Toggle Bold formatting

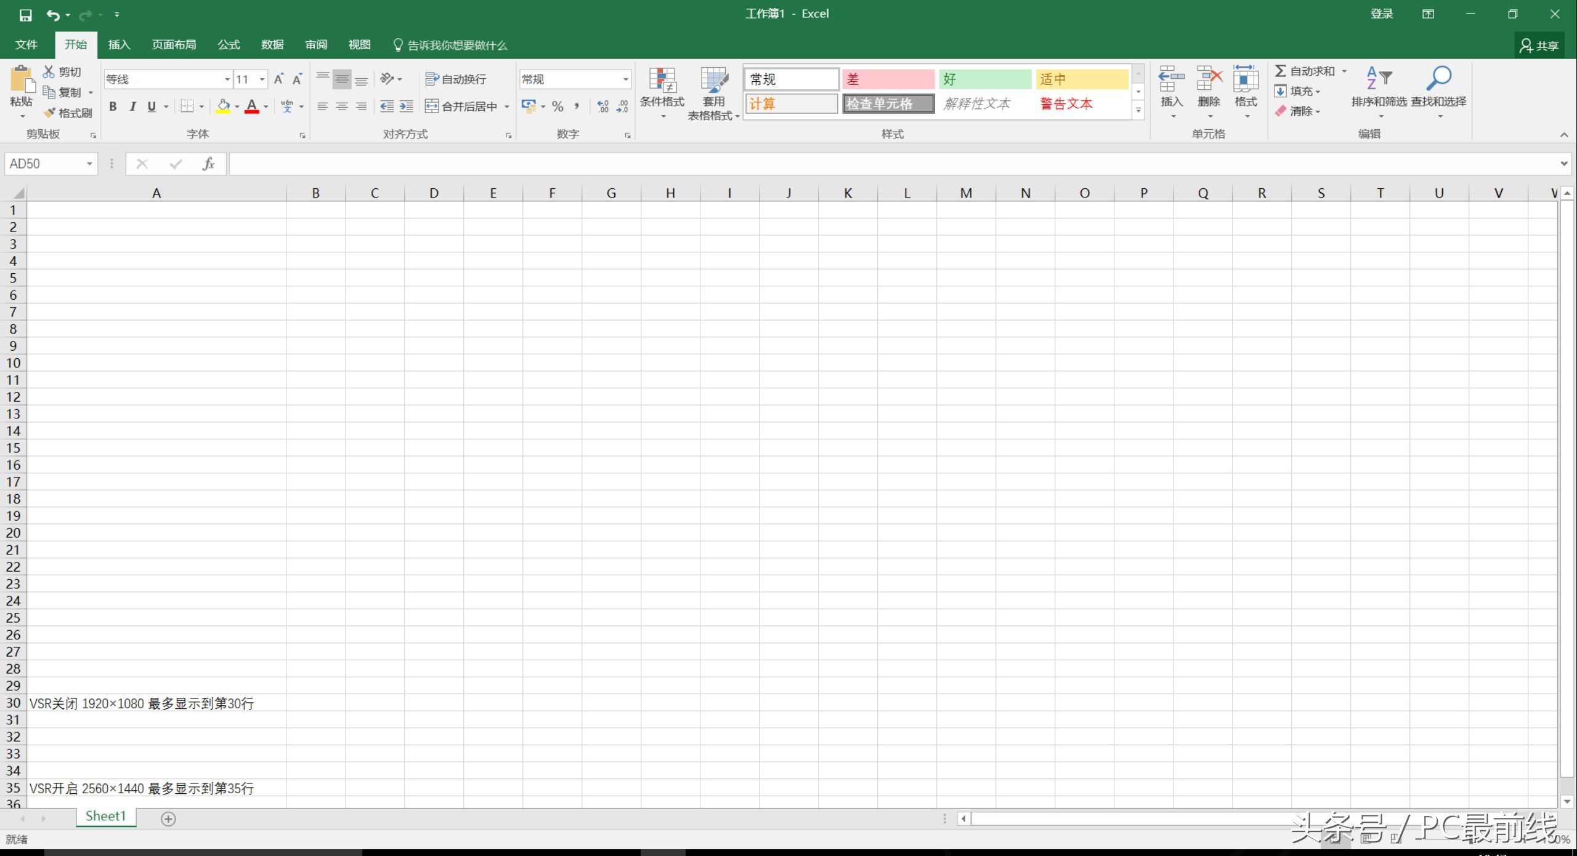click(x=113, y=106)
